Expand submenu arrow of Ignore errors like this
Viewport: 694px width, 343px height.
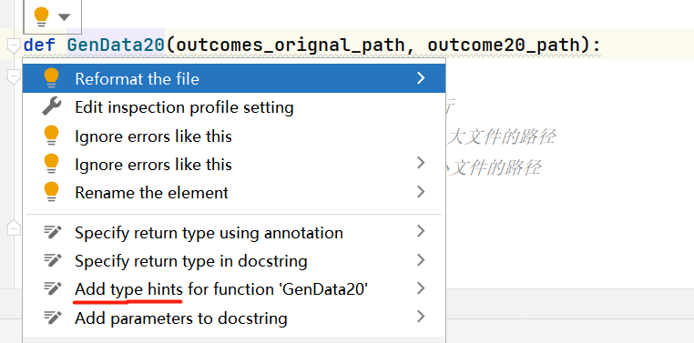pyautogui.click(x=421, y=163)
